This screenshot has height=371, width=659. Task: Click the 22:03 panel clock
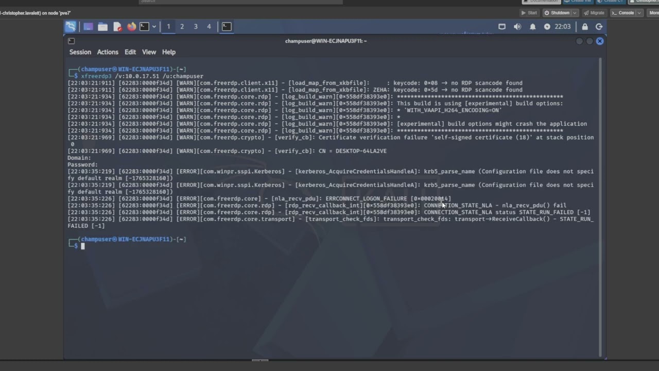coord(563,27)
